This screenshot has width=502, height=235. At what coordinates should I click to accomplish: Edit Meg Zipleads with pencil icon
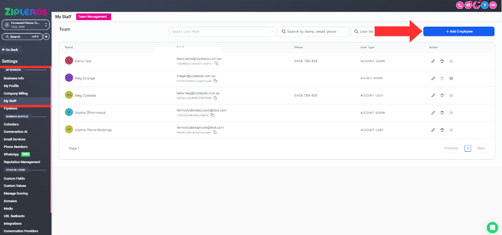coord(433,95)
